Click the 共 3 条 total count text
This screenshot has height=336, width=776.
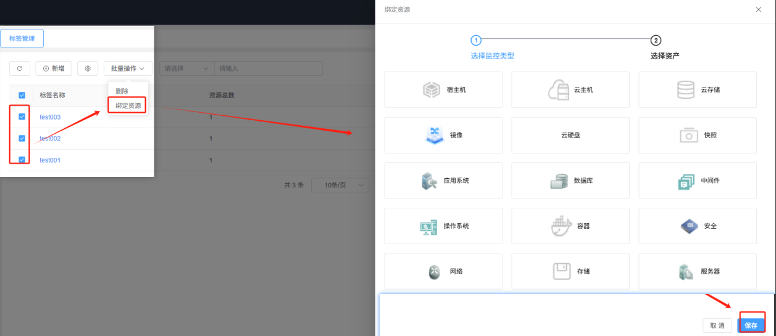click(294, 185)
